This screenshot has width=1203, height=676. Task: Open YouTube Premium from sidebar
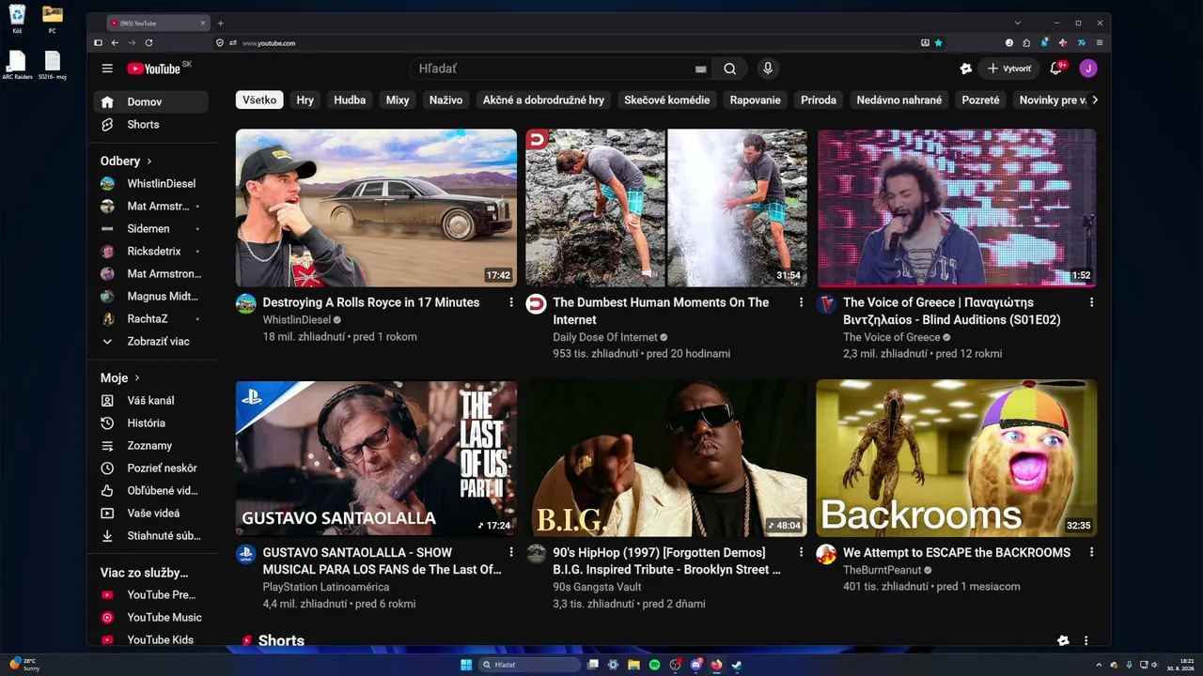150,594
